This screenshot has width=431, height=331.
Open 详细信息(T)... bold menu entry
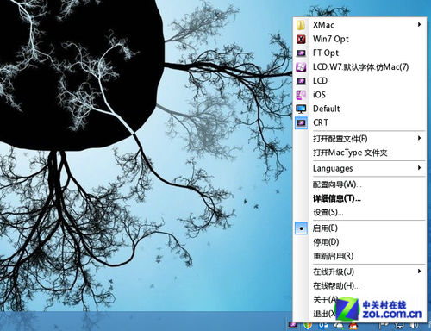click(359, 198)
